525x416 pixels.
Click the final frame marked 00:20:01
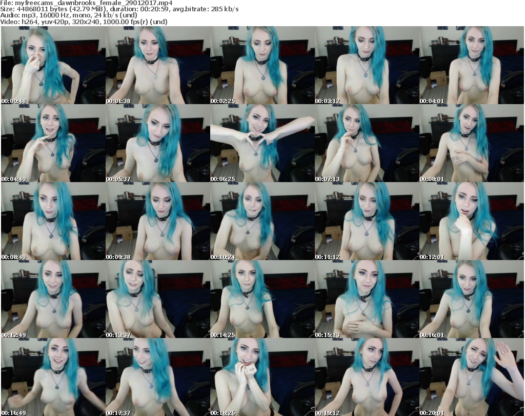click(472, 377)
